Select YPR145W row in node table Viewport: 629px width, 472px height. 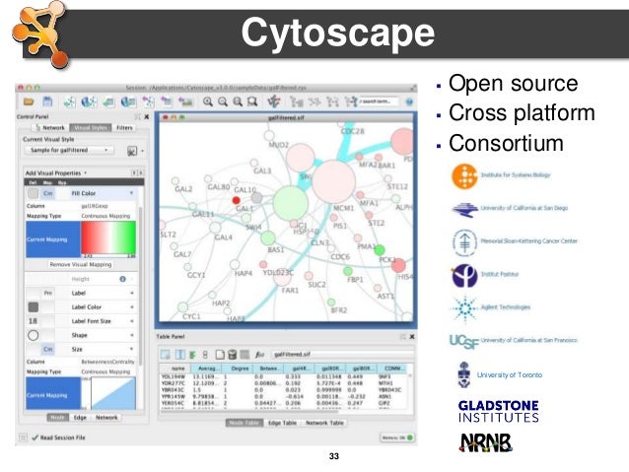click(284, 396)
